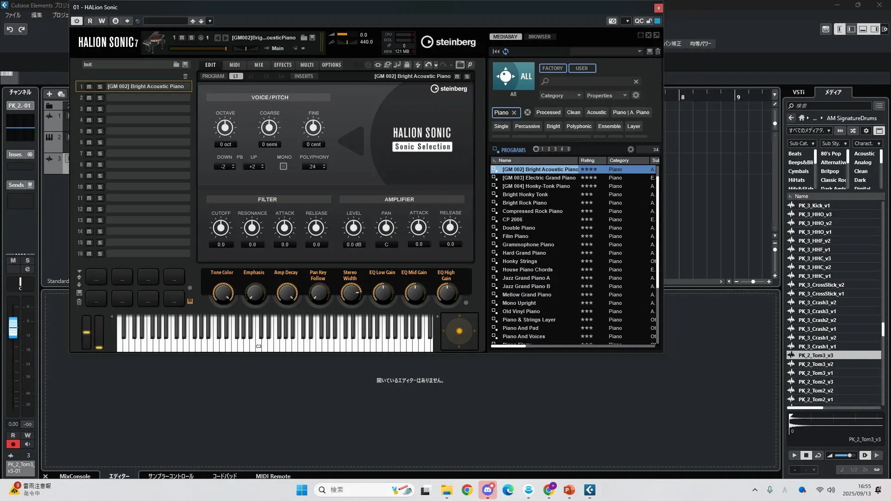Select the Percussive tag button
Screen dimensions: 891x501
coord(527,126)
